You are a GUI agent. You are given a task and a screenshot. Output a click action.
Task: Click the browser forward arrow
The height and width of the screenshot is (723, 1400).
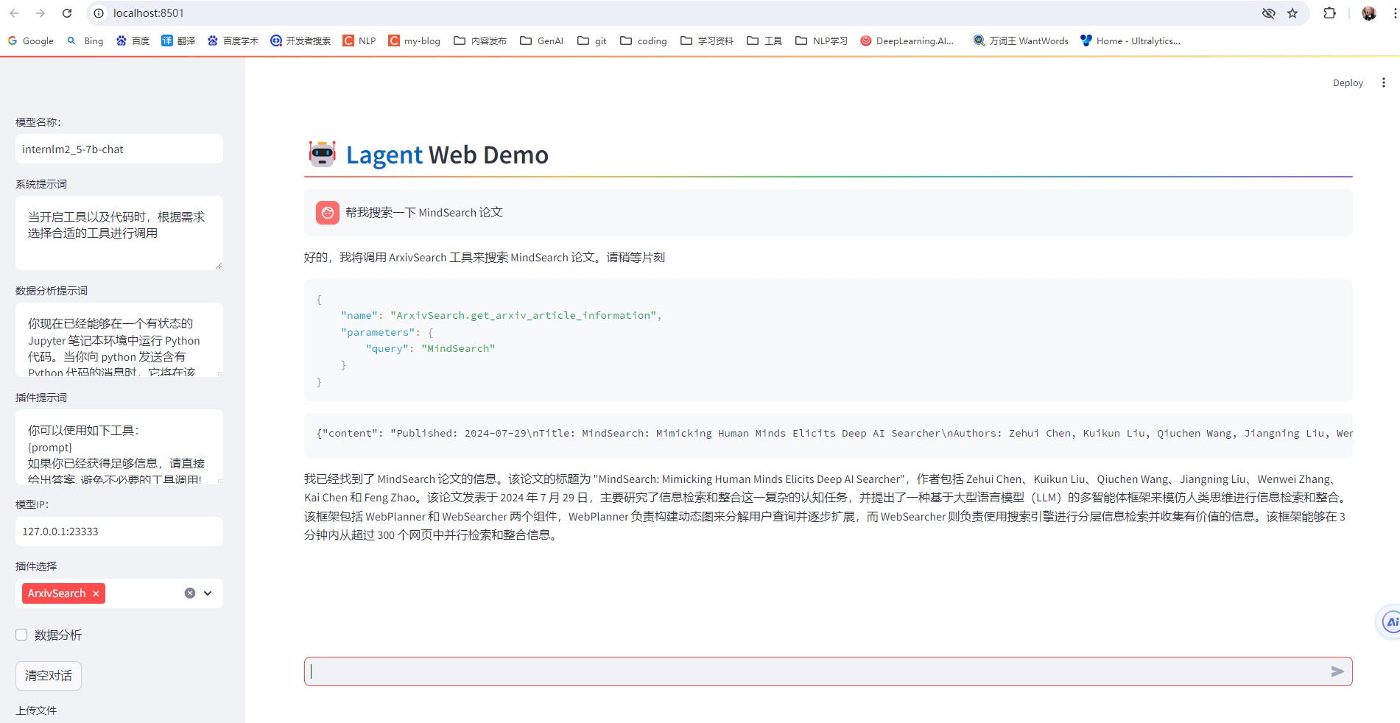tap(41, 13)
